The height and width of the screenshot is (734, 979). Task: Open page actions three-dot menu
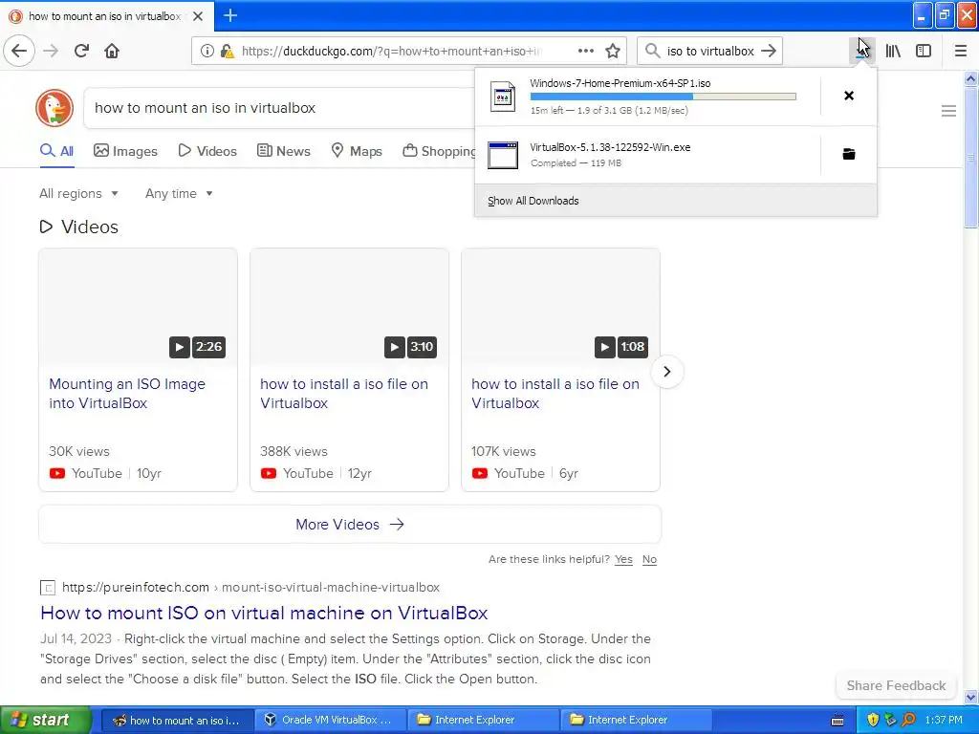point(586,51)
